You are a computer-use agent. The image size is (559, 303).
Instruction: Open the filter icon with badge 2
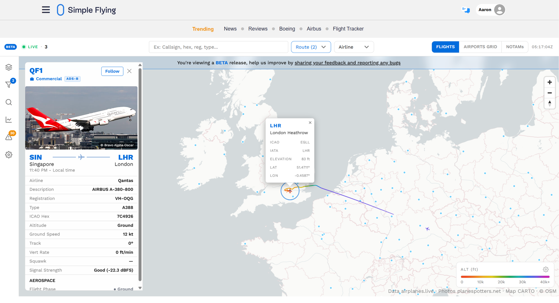[x=9, y=84]
